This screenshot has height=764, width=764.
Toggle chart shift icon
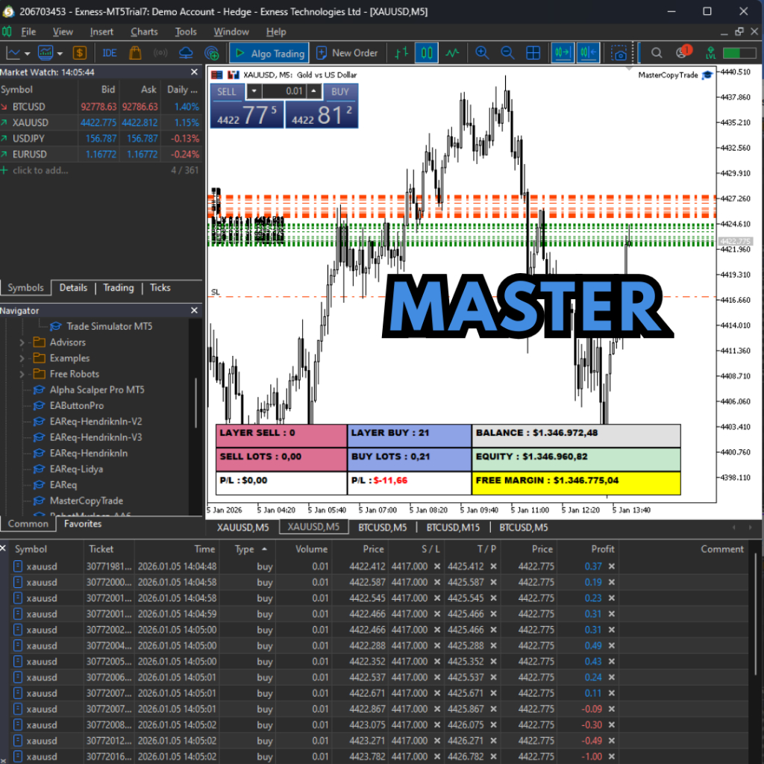[x=588, y=53]
